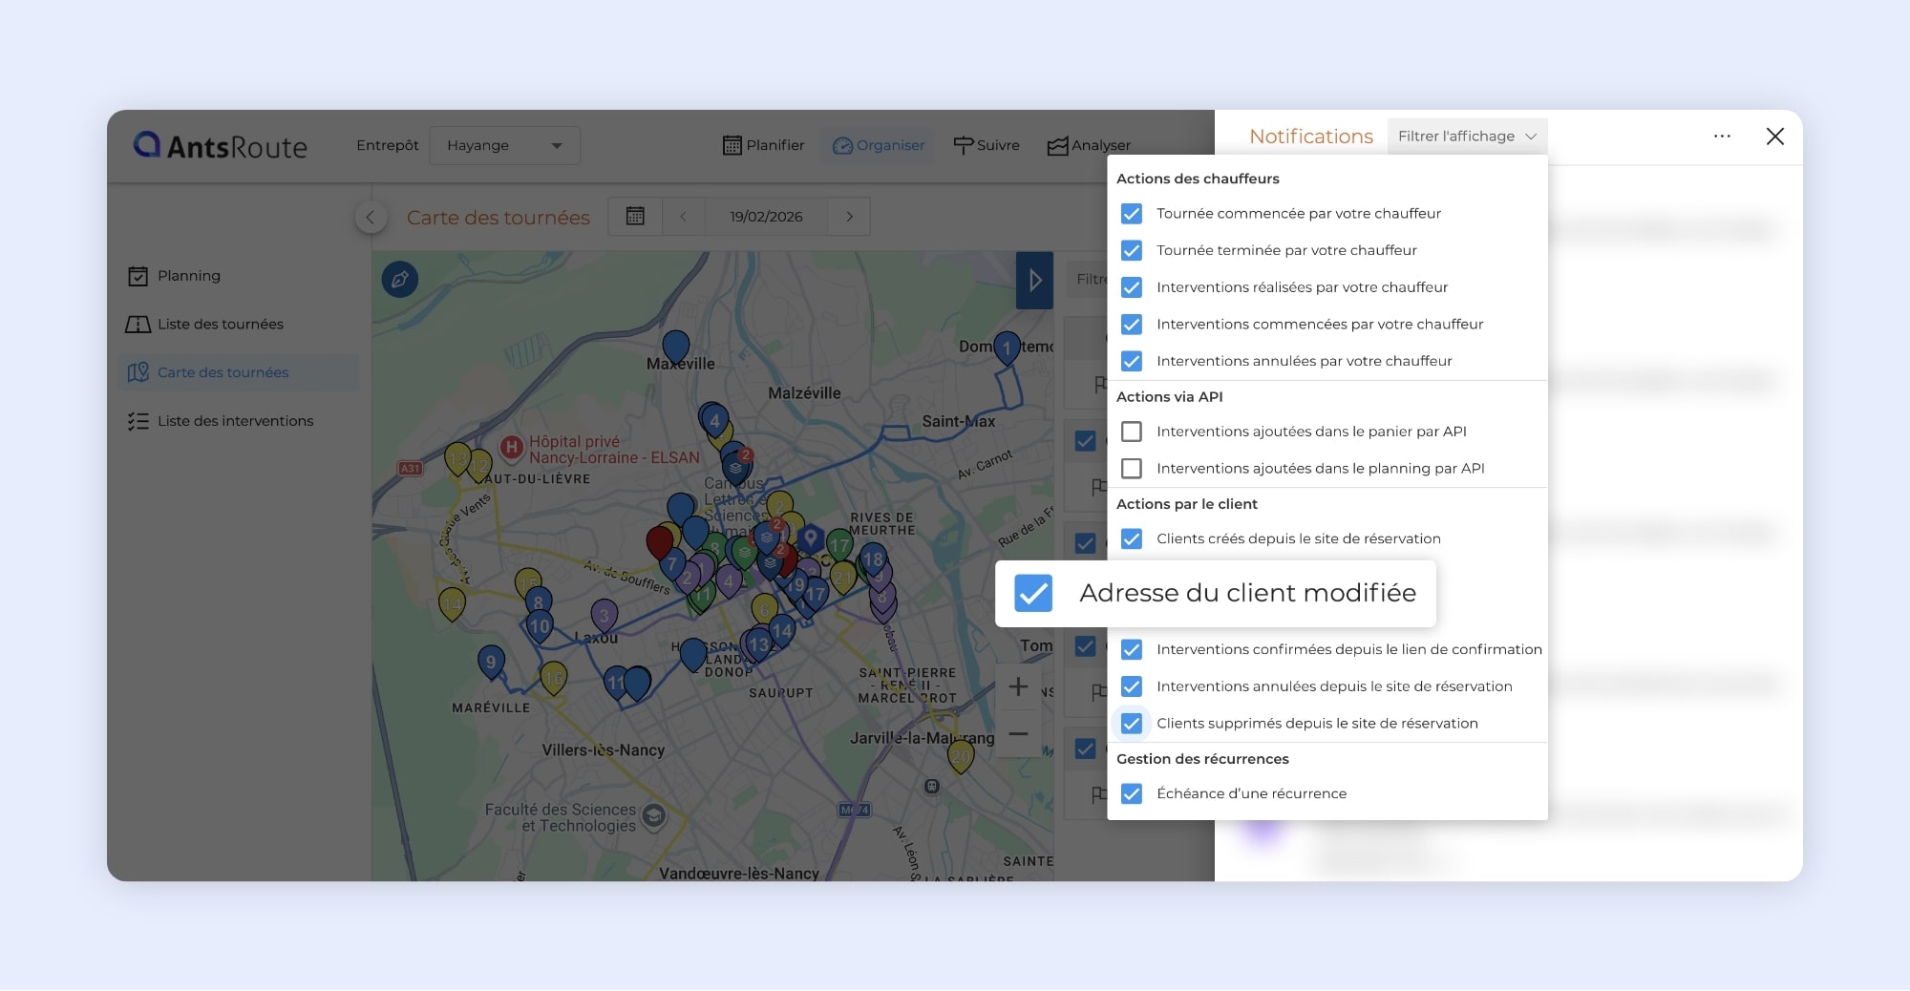This screenshot has width=1910, height=991.
Task: Zoom in on the map
Action: pos(1018,686)
